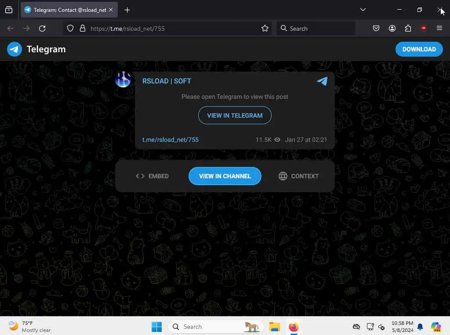Click the CONTEXT option
Viewport: 450px width, 335px height.
tap(298, 176)
